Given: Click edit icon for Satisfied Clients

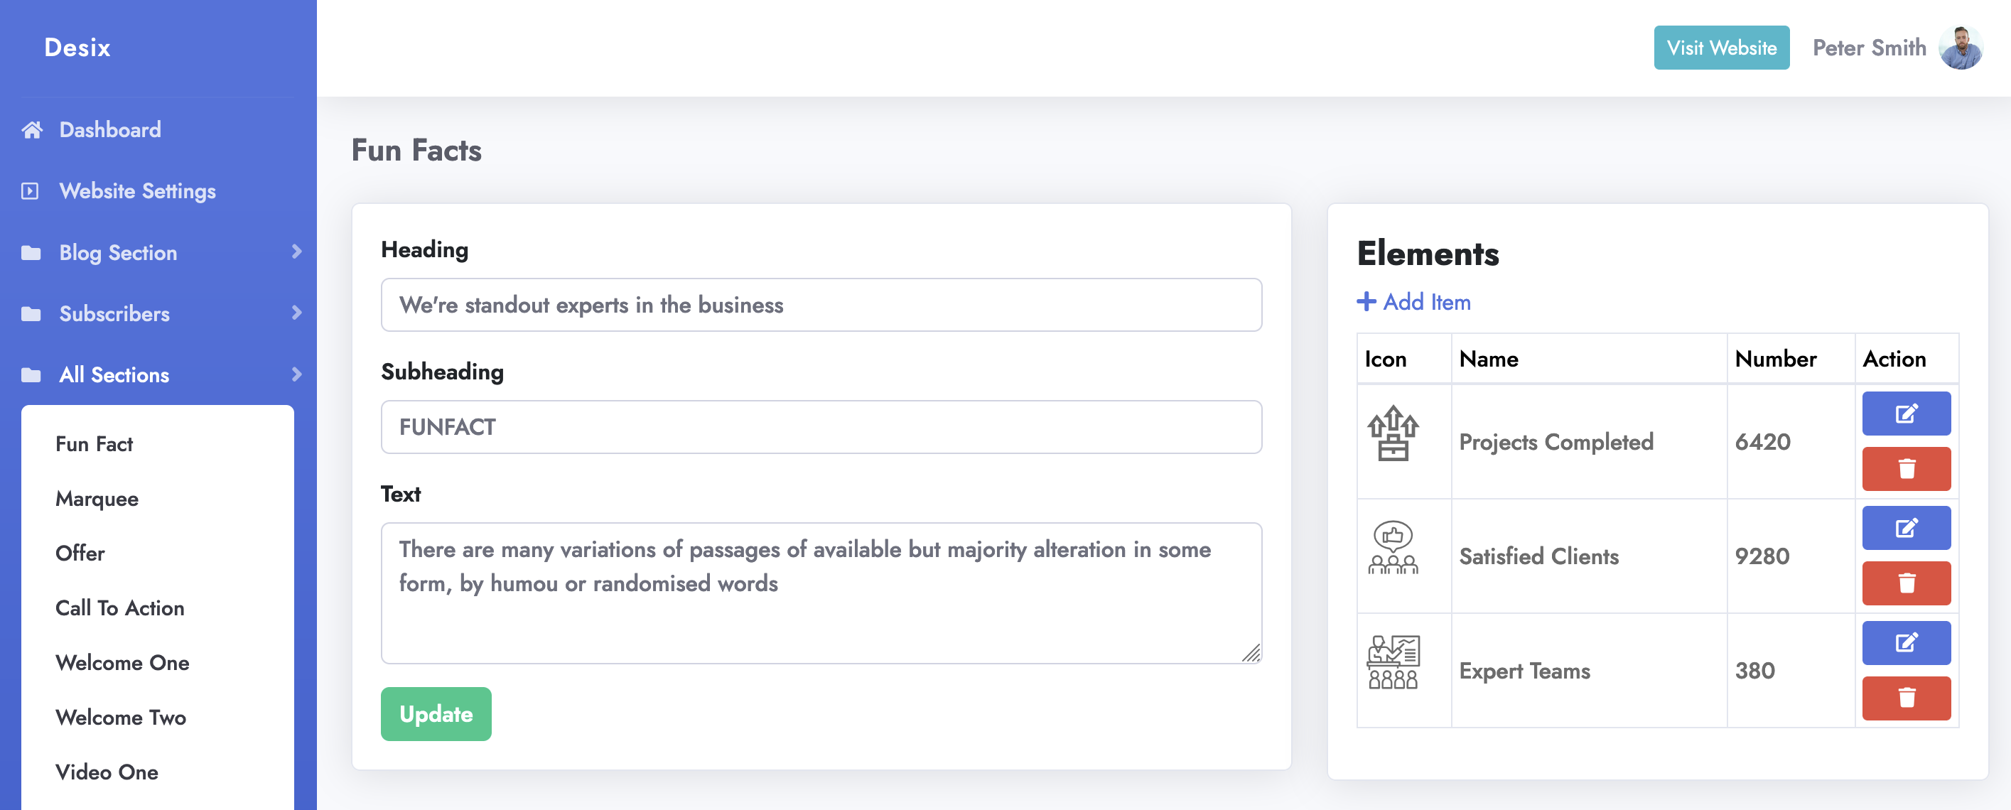Looking at the screenshot, I should point(1905,529).
